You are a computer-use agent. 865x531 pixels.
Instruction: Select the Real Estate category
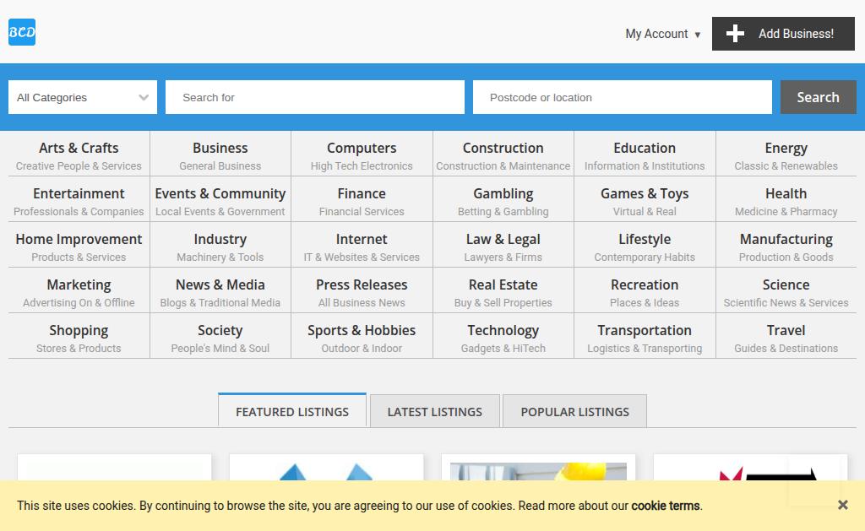(x=503, y=285)
